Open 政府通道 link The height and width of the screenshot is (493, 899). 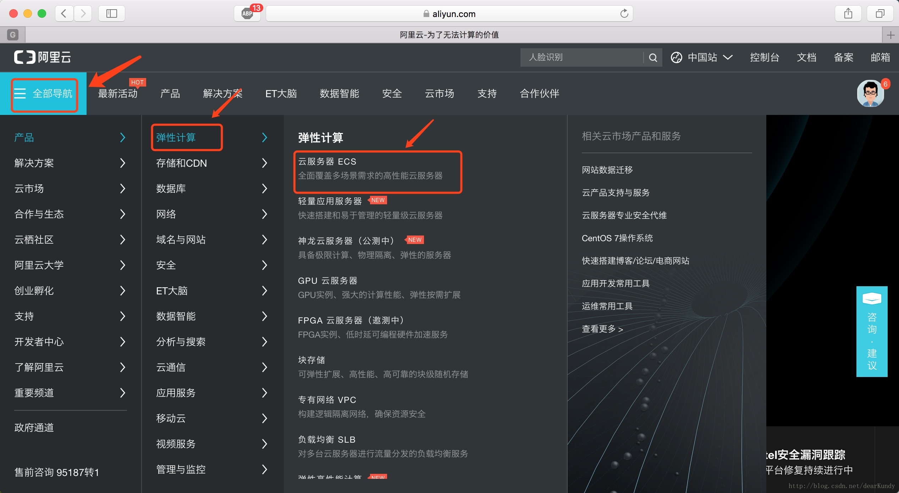[34, 428]
